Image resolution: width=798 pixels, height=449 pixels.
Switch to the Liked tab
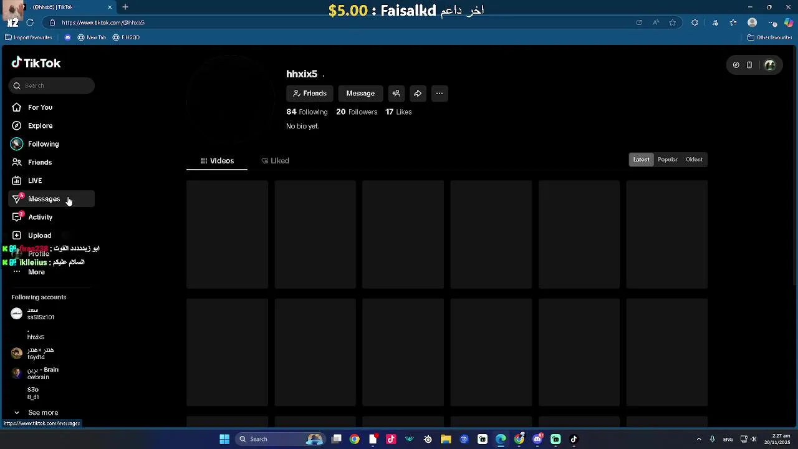coord(275,161)
